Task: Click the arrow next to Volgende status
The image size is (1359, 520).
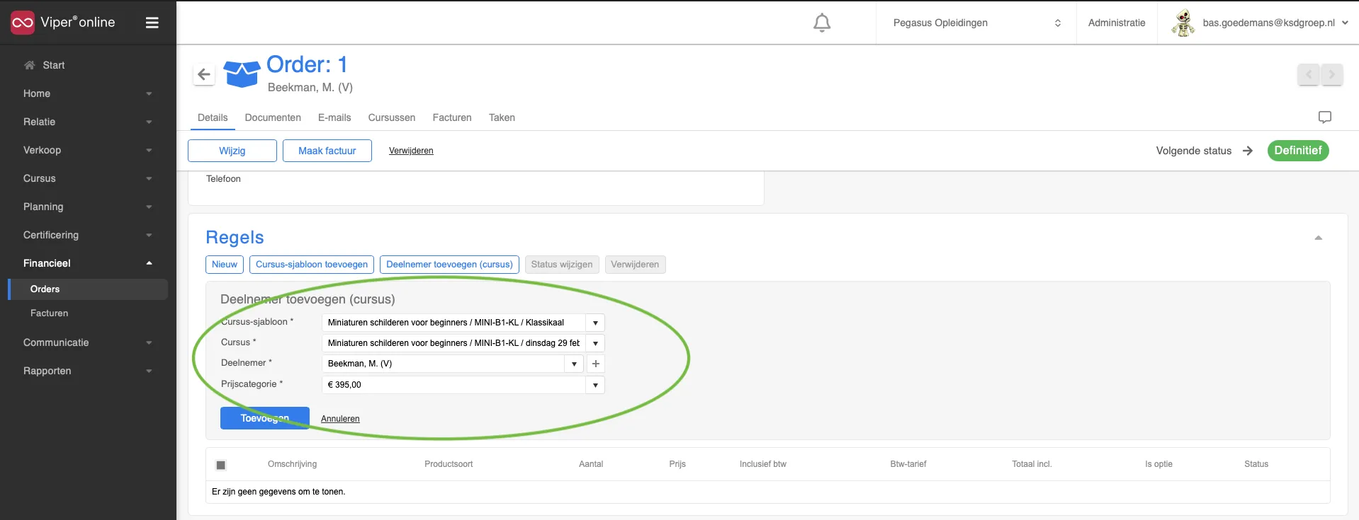Action: tap(1248, 151)
